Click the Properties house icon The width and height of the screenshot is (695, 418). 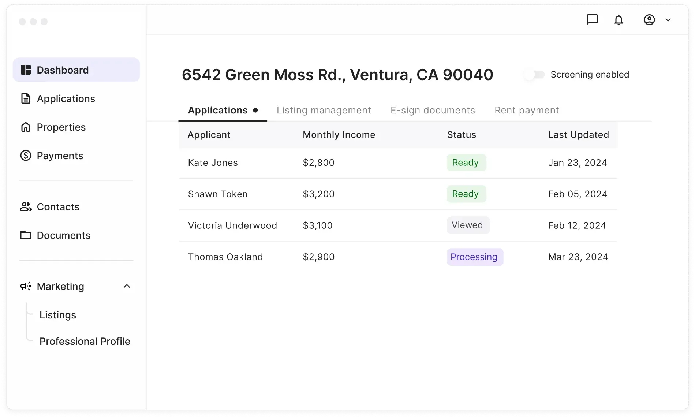click(x=26, y=127)
